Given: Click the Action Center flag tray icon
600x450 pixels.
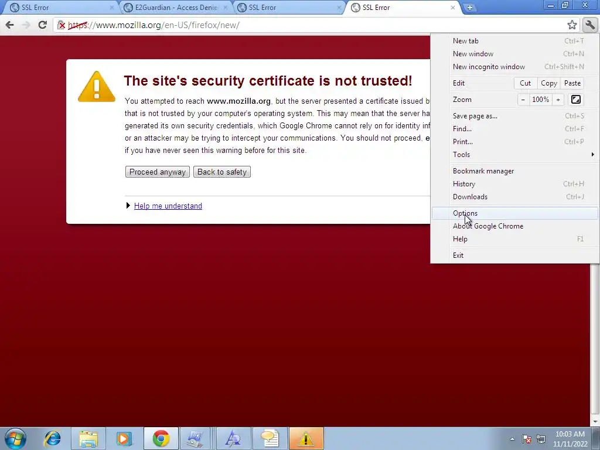Looking at the screenshot, I should pyautogui.click(x=527, y=439).
